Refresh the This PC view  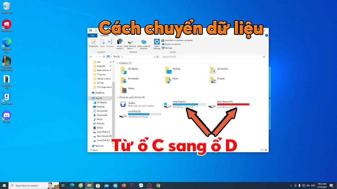[x=158, y=57]
